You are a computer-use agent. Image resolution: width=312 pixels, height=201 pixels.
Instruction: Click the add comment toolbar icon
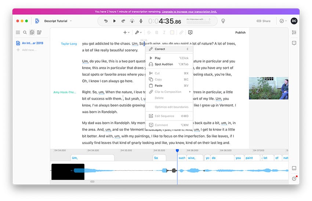[x=190, y=32]
